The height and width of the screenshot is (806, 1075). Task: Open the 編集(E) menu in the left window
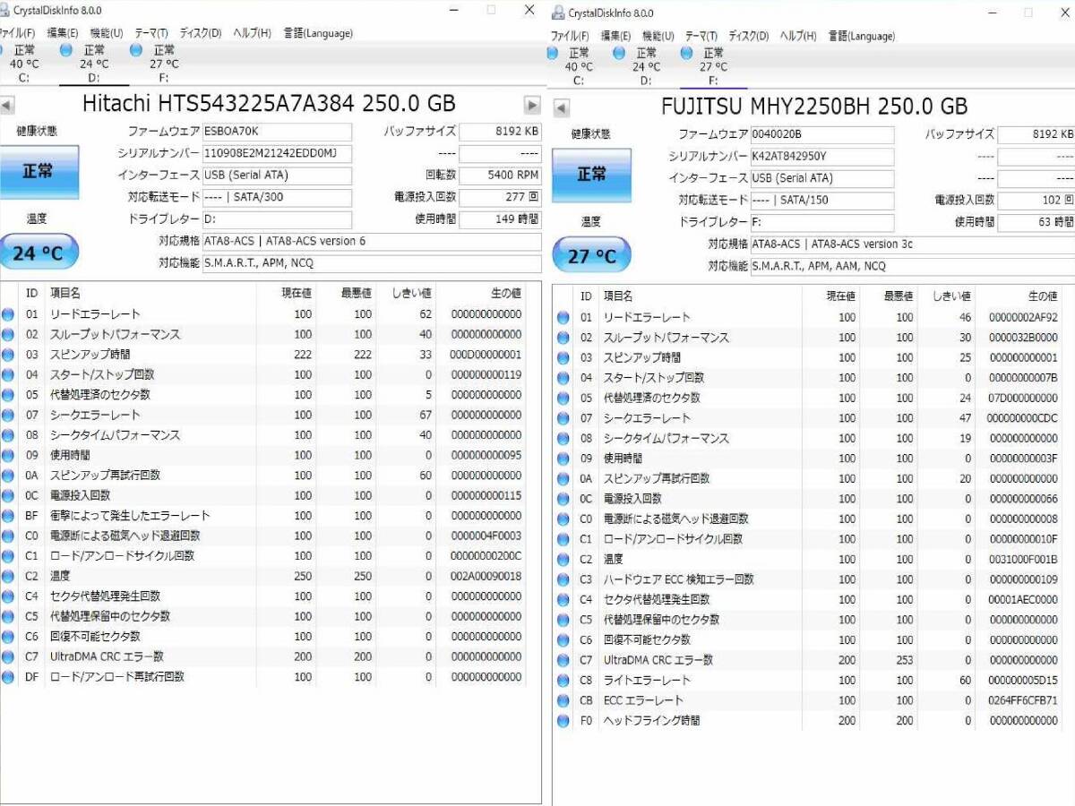(62, 33)
